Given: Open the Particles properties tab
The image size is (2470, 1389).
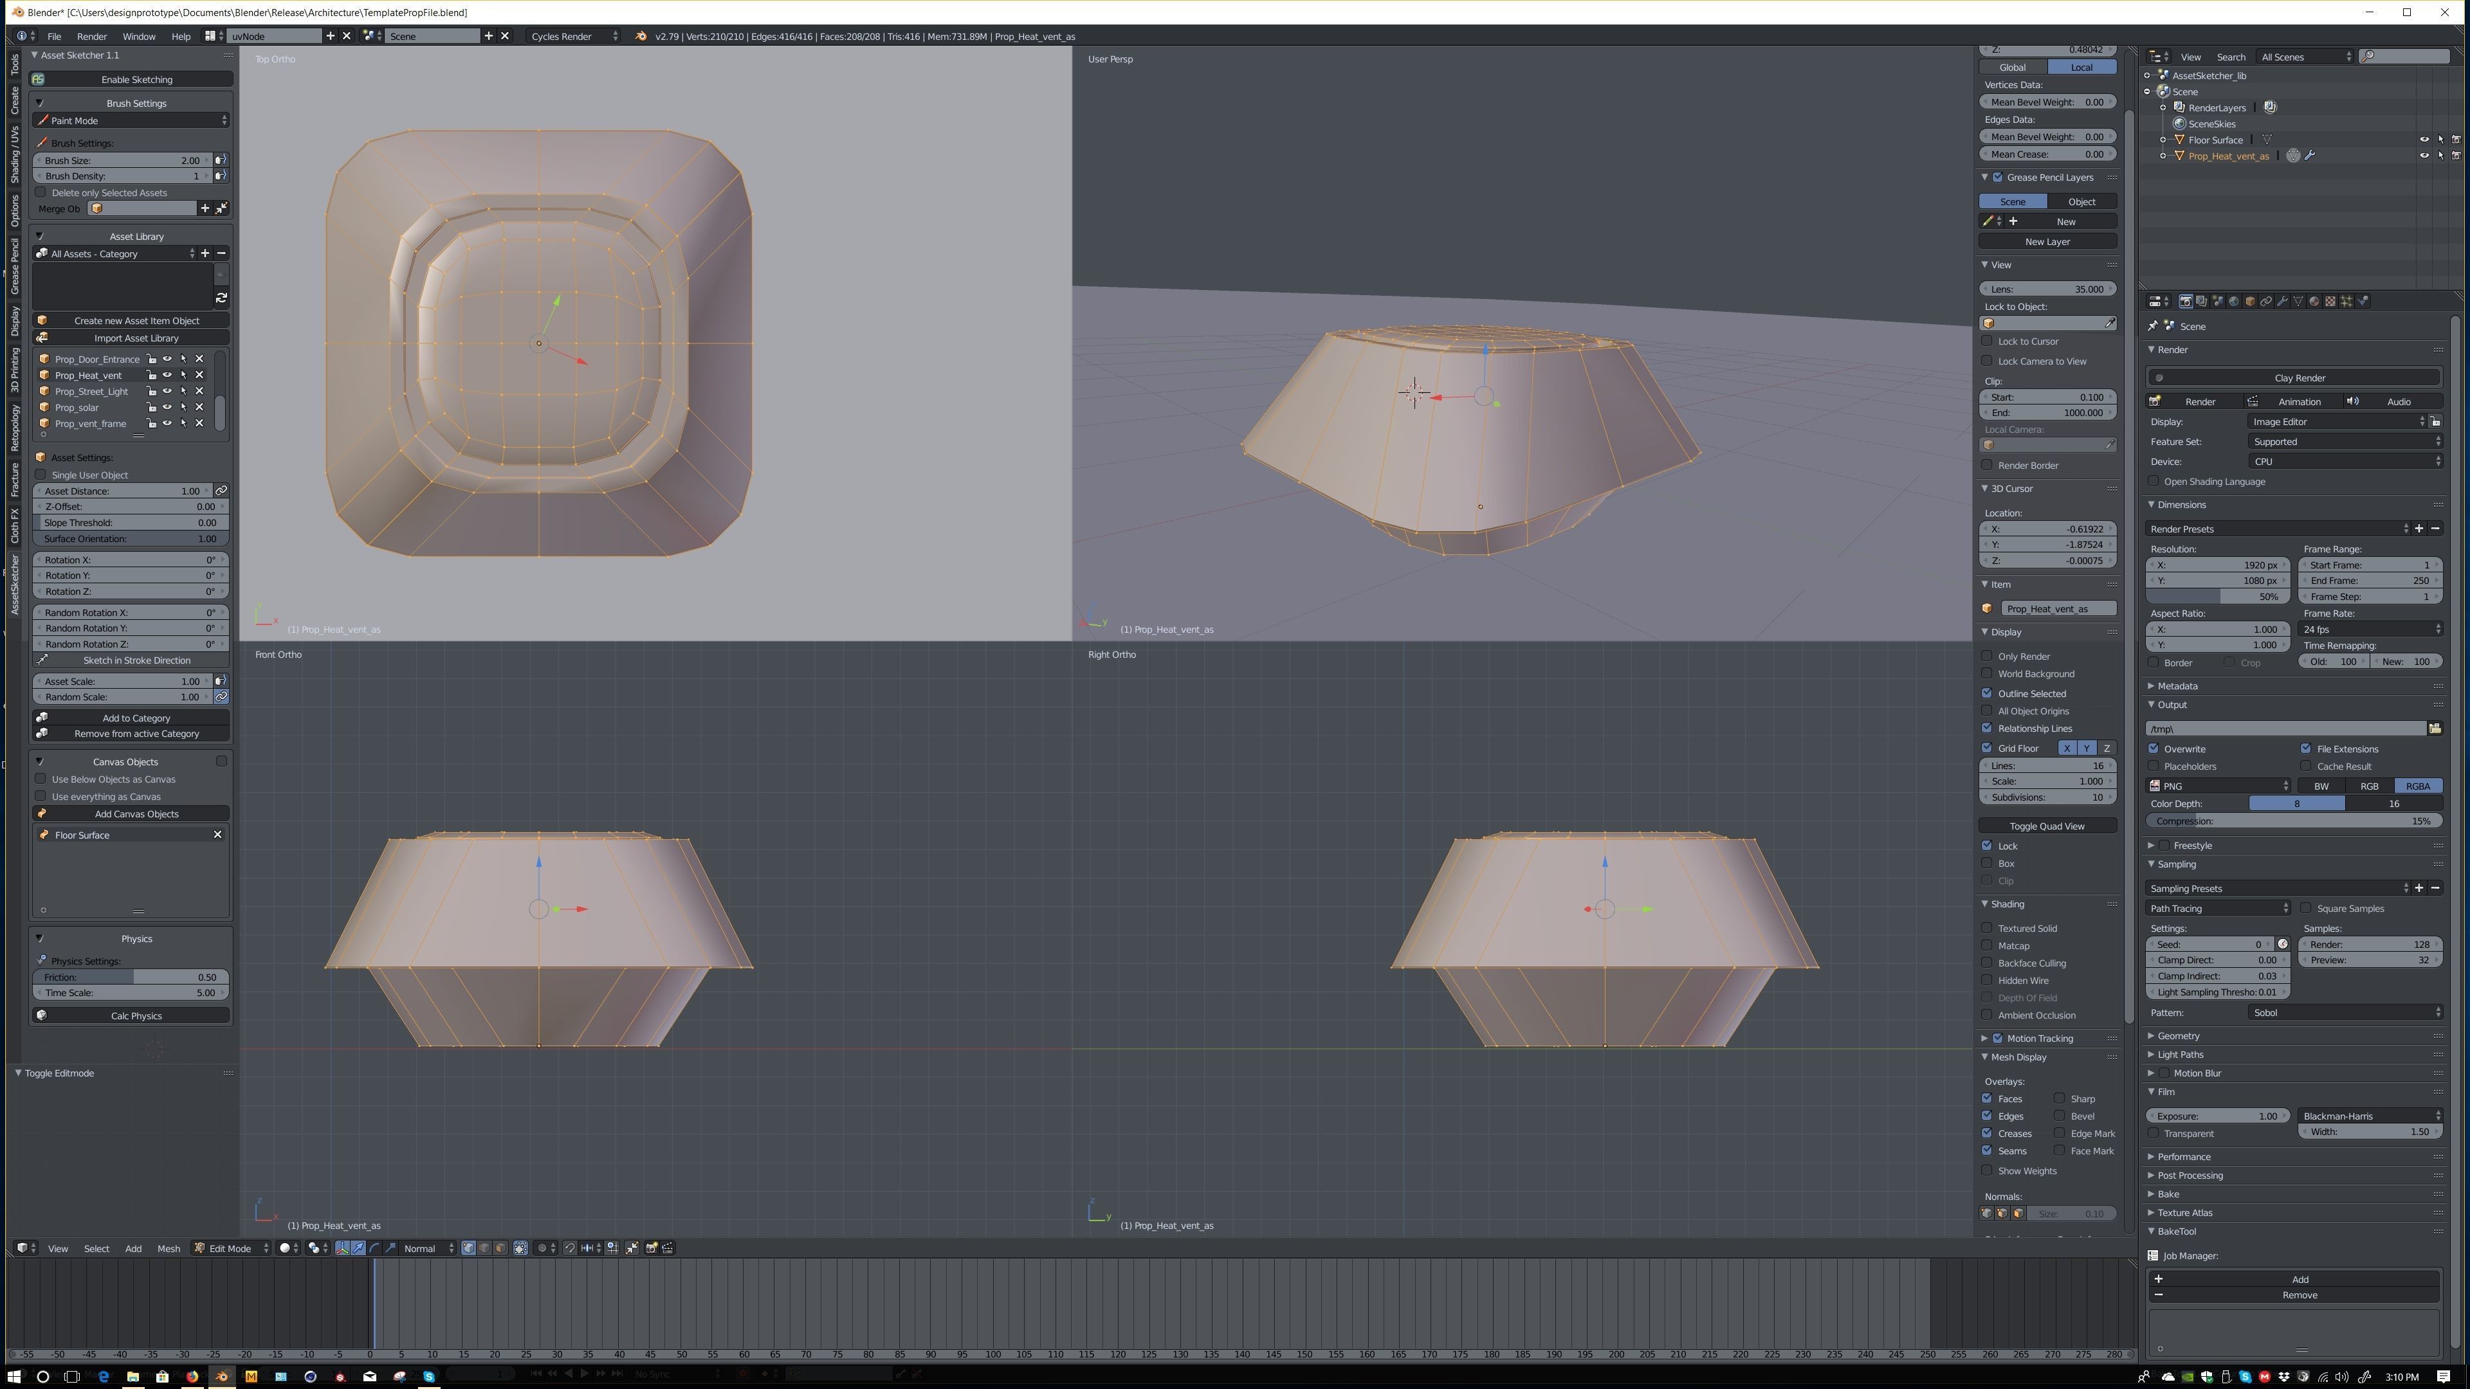Looking at the screenshot, I should click(2346, 301).
